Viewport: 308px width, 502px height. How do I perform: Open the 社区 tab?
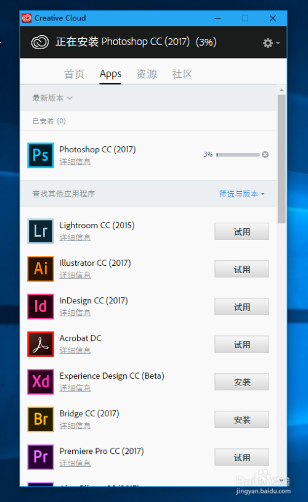point(182,74)
